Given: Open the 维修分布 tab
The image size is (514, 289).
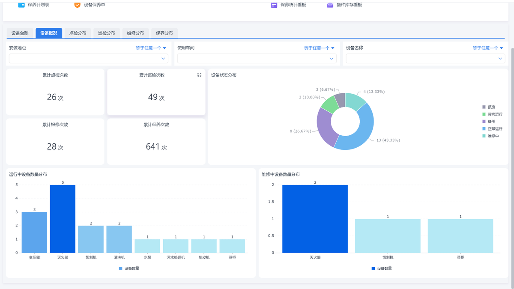Looking at the screenshot, I should click(x=135, y=33).
